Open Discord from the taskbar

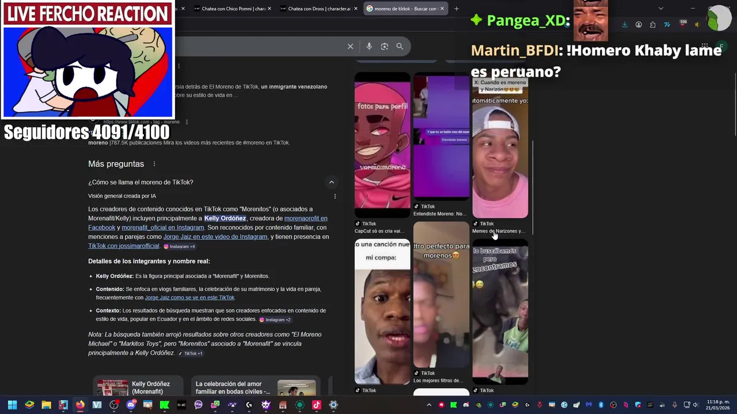[x=131, y=405]
